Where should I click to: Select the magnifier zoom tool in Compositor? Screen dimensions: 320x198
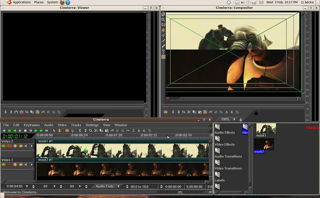(163, 20)
